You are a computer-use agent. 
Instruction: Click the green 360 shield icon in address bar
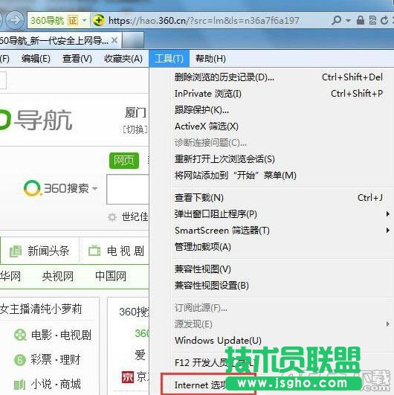(x=98, y=20)
